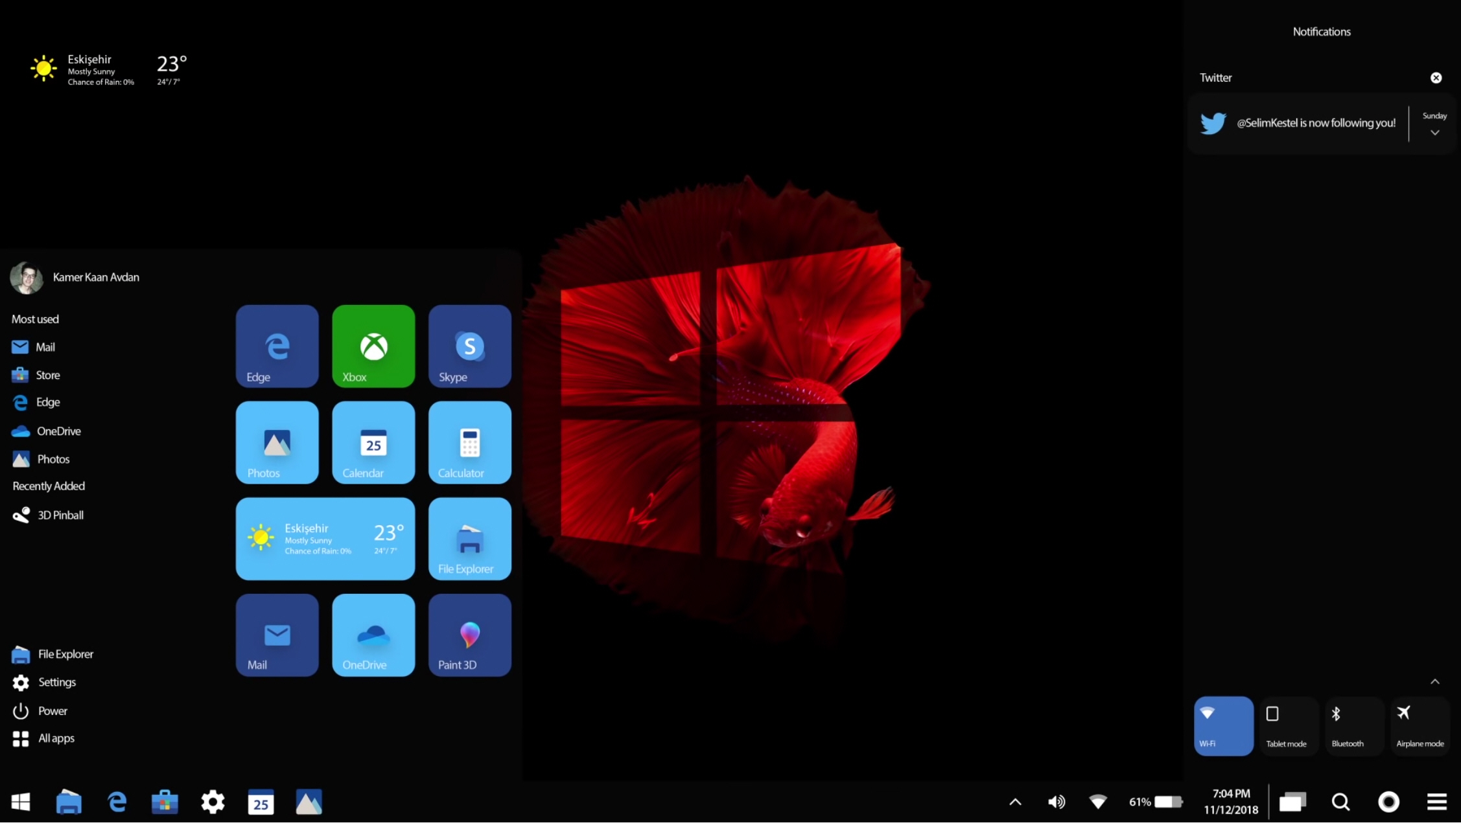
Task: Open the Mail app tile
Action: 278,635
